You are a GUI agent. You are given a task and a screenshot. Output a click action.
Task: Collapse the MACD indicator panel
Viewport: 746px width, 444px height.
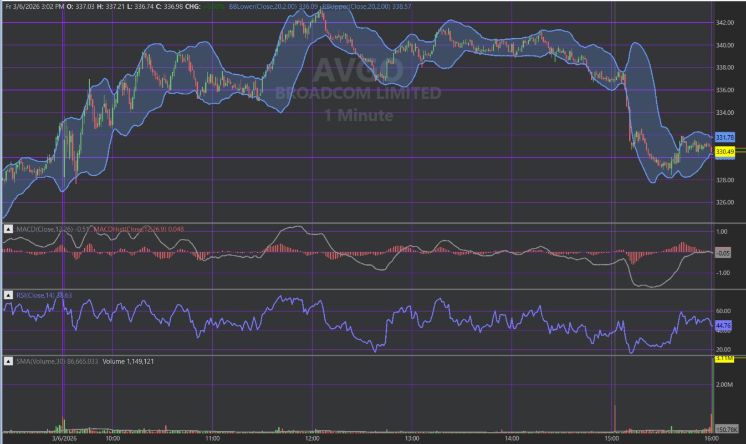(x=8, y=229)
